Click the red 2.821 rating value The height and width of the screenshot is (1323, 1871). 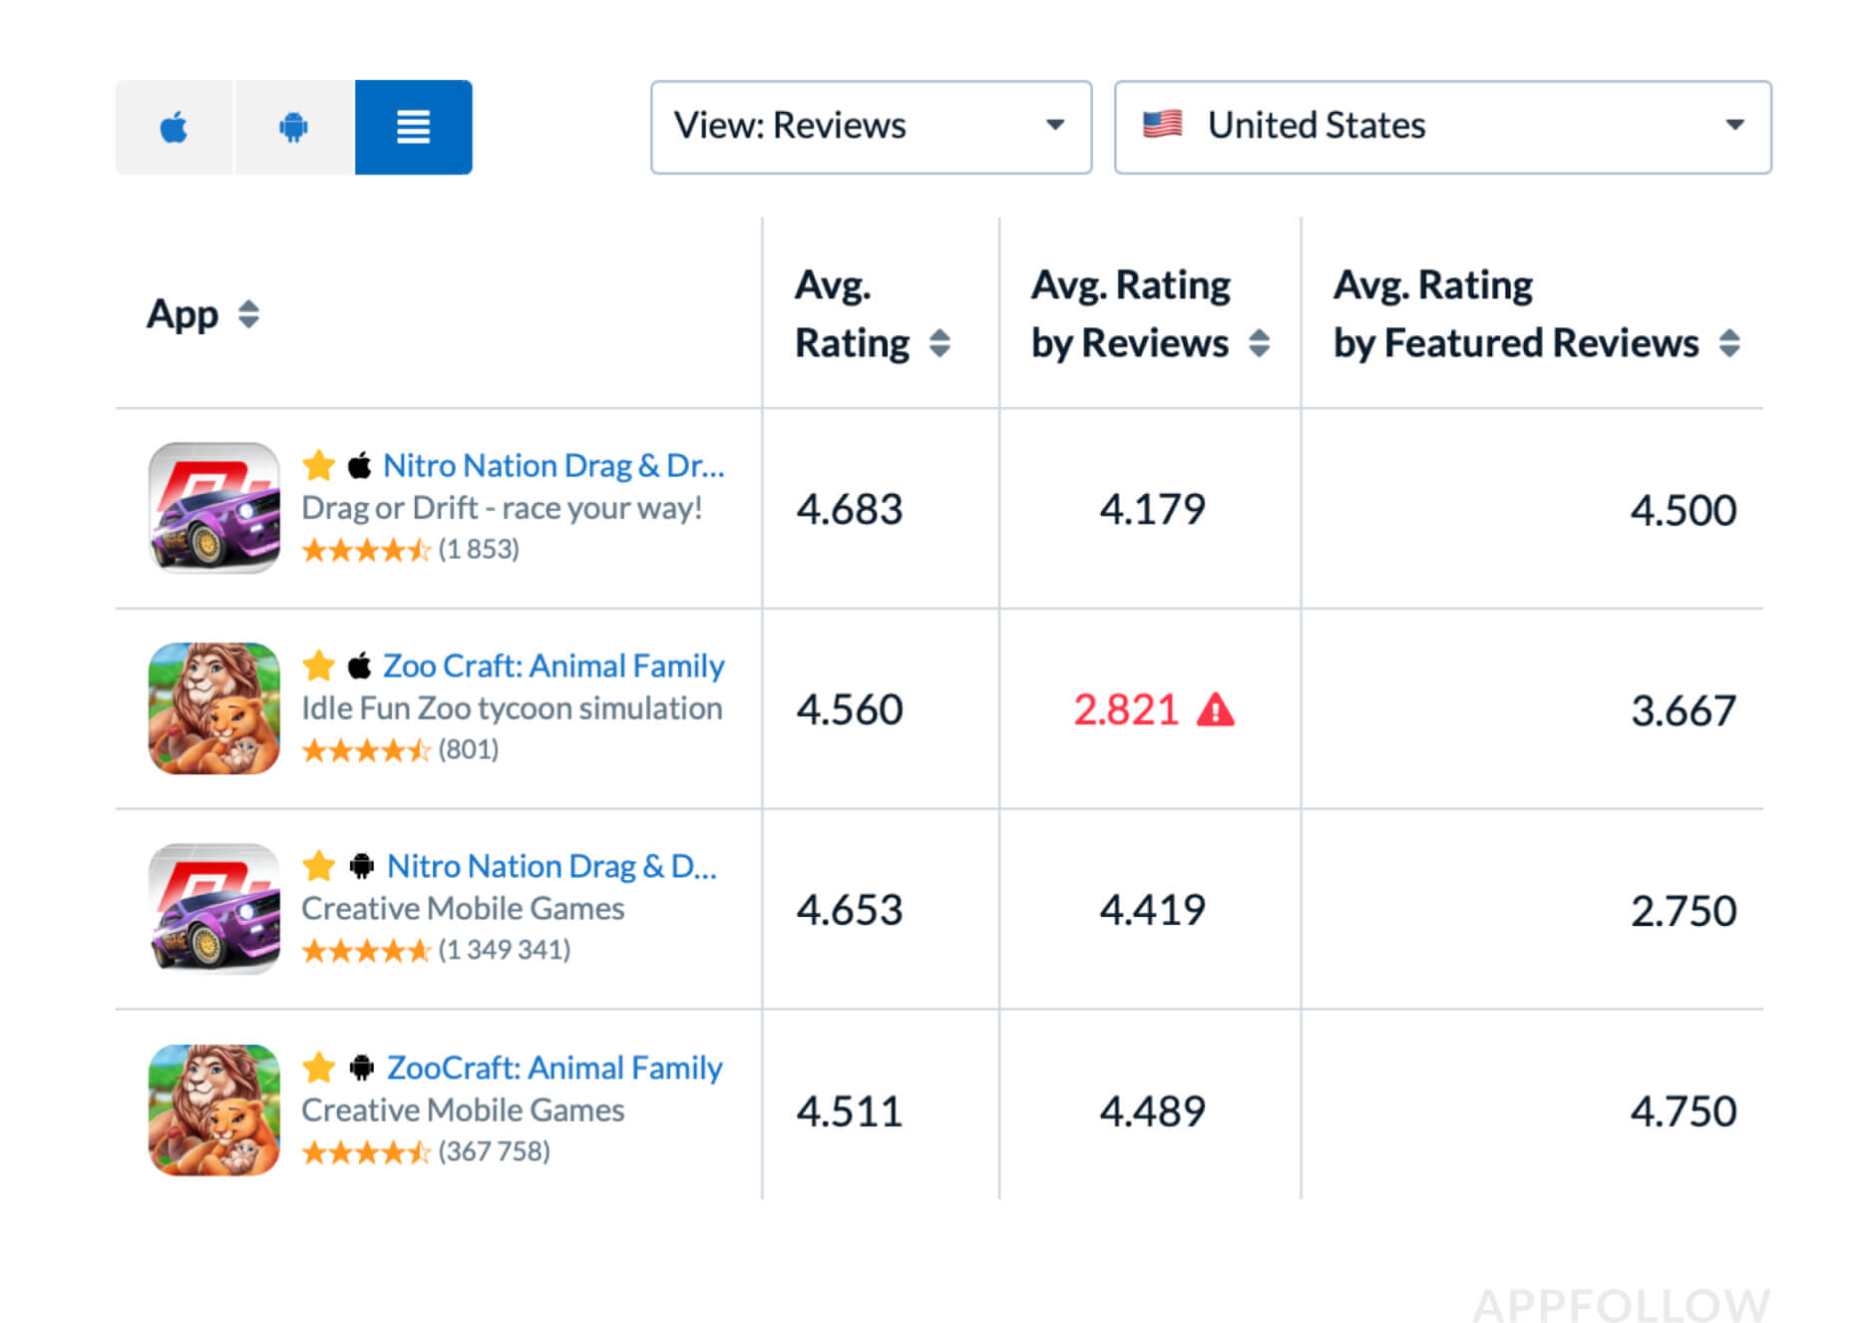pyautogui.click(x=1126, y=710)
